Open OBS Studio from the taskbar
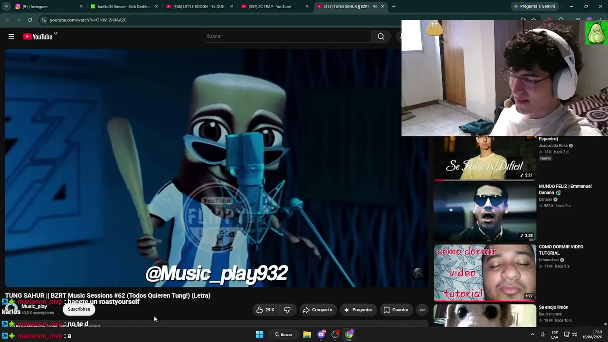The image size is (608, 342). coord(335,334)
